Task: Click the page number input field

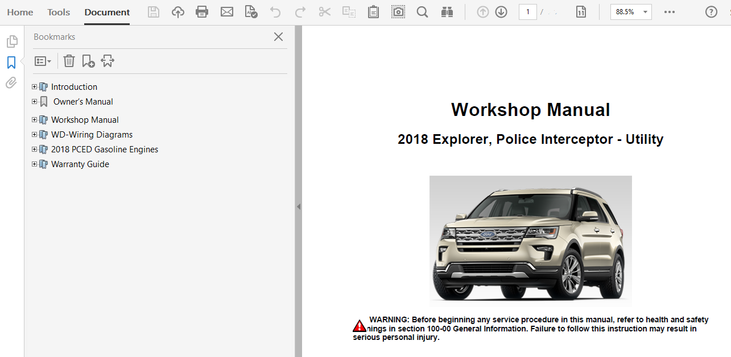Action: coord(527,12)
